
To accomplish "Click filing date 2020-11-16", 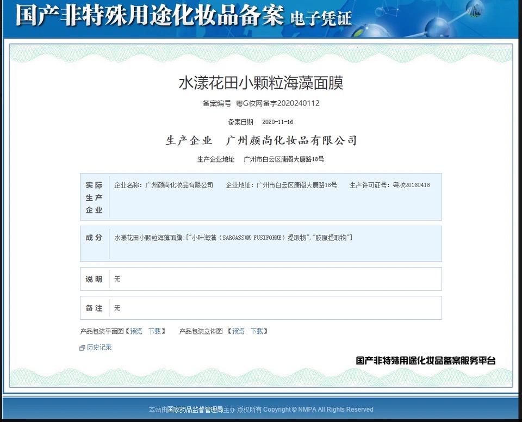I will point(278,122).
